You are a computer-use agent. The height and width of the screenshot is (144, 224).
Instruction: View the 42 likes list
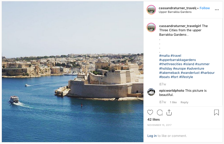point(153,120)
